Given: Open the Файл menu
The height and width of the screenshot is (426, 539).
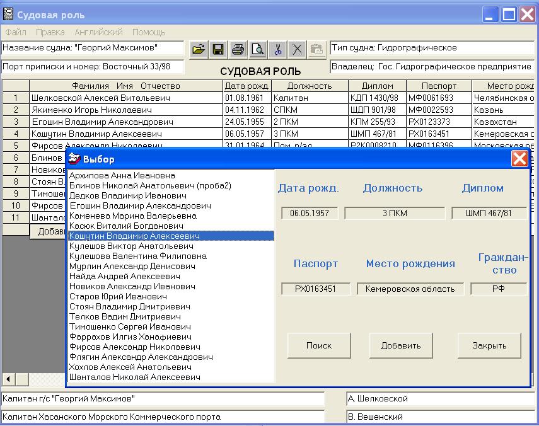Looking at the screenshot, I should point(16,32).
